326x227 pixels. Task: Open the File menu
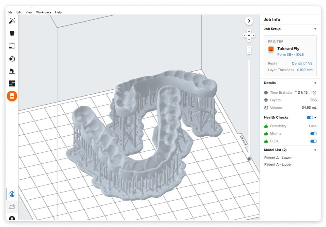[10, 12]
